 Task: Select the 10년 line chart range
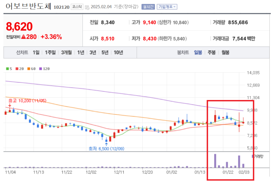pos(118,52)
